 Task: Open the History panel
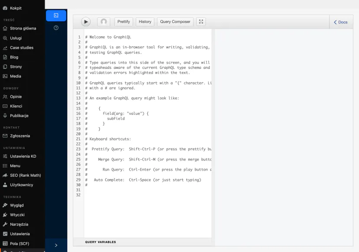point(145,22)
